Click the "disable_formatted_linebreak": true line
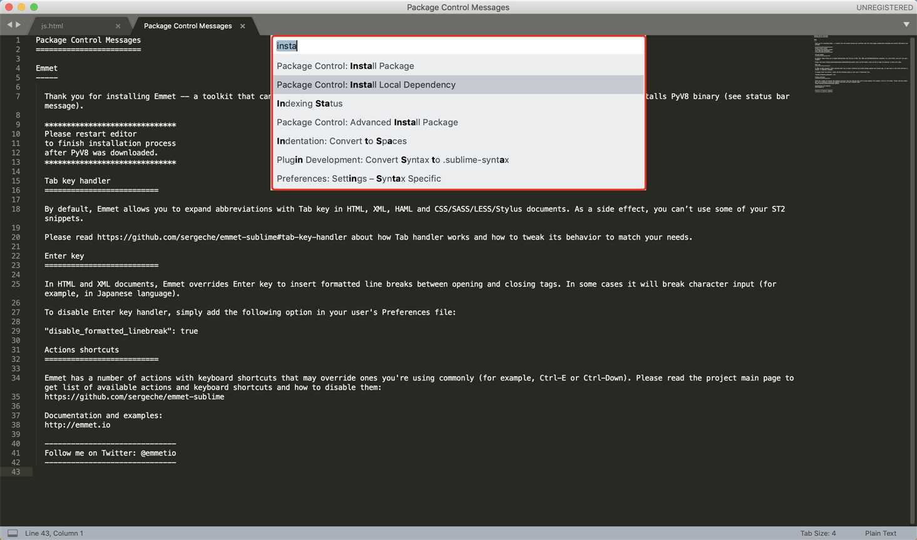The width and height of the screenshot is (917, 540). [x=121, y=331]
